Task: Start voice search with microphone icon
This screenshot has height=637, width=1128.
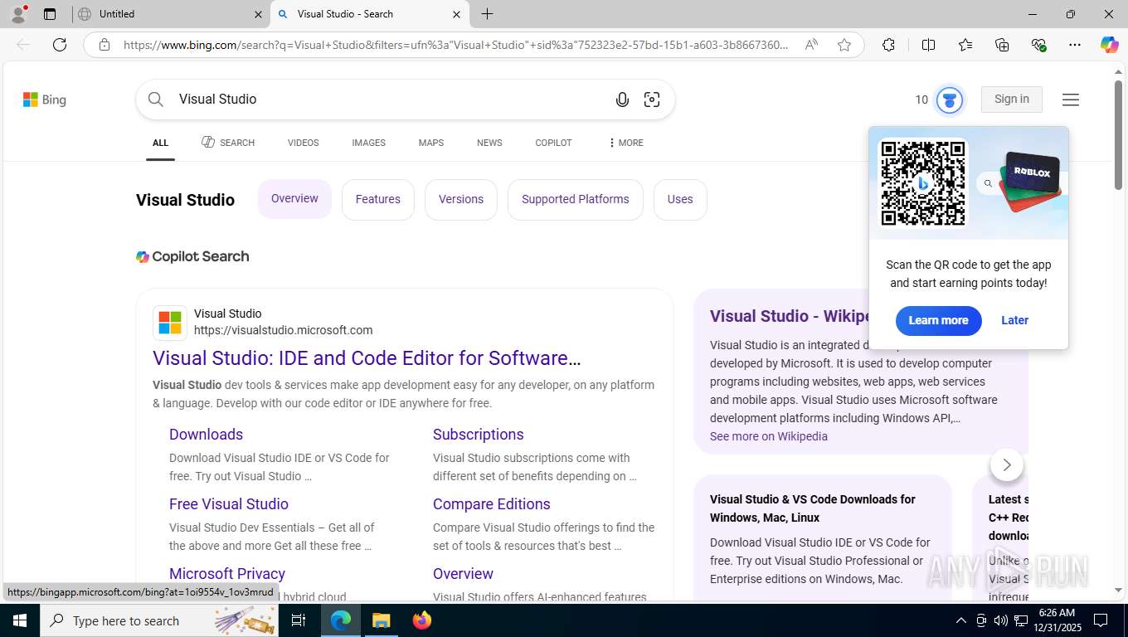Action: 622,100
